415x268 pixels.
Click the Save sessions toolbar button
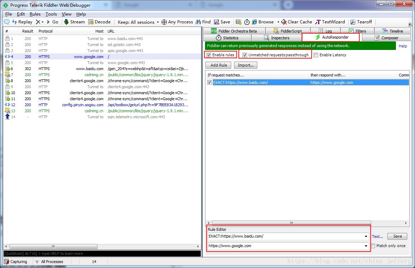[x=222, y=22]
